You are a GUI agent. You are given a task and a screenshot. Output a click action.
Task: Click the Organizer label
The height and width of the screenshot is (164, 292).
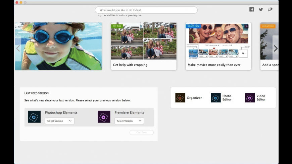coord(194,98)
